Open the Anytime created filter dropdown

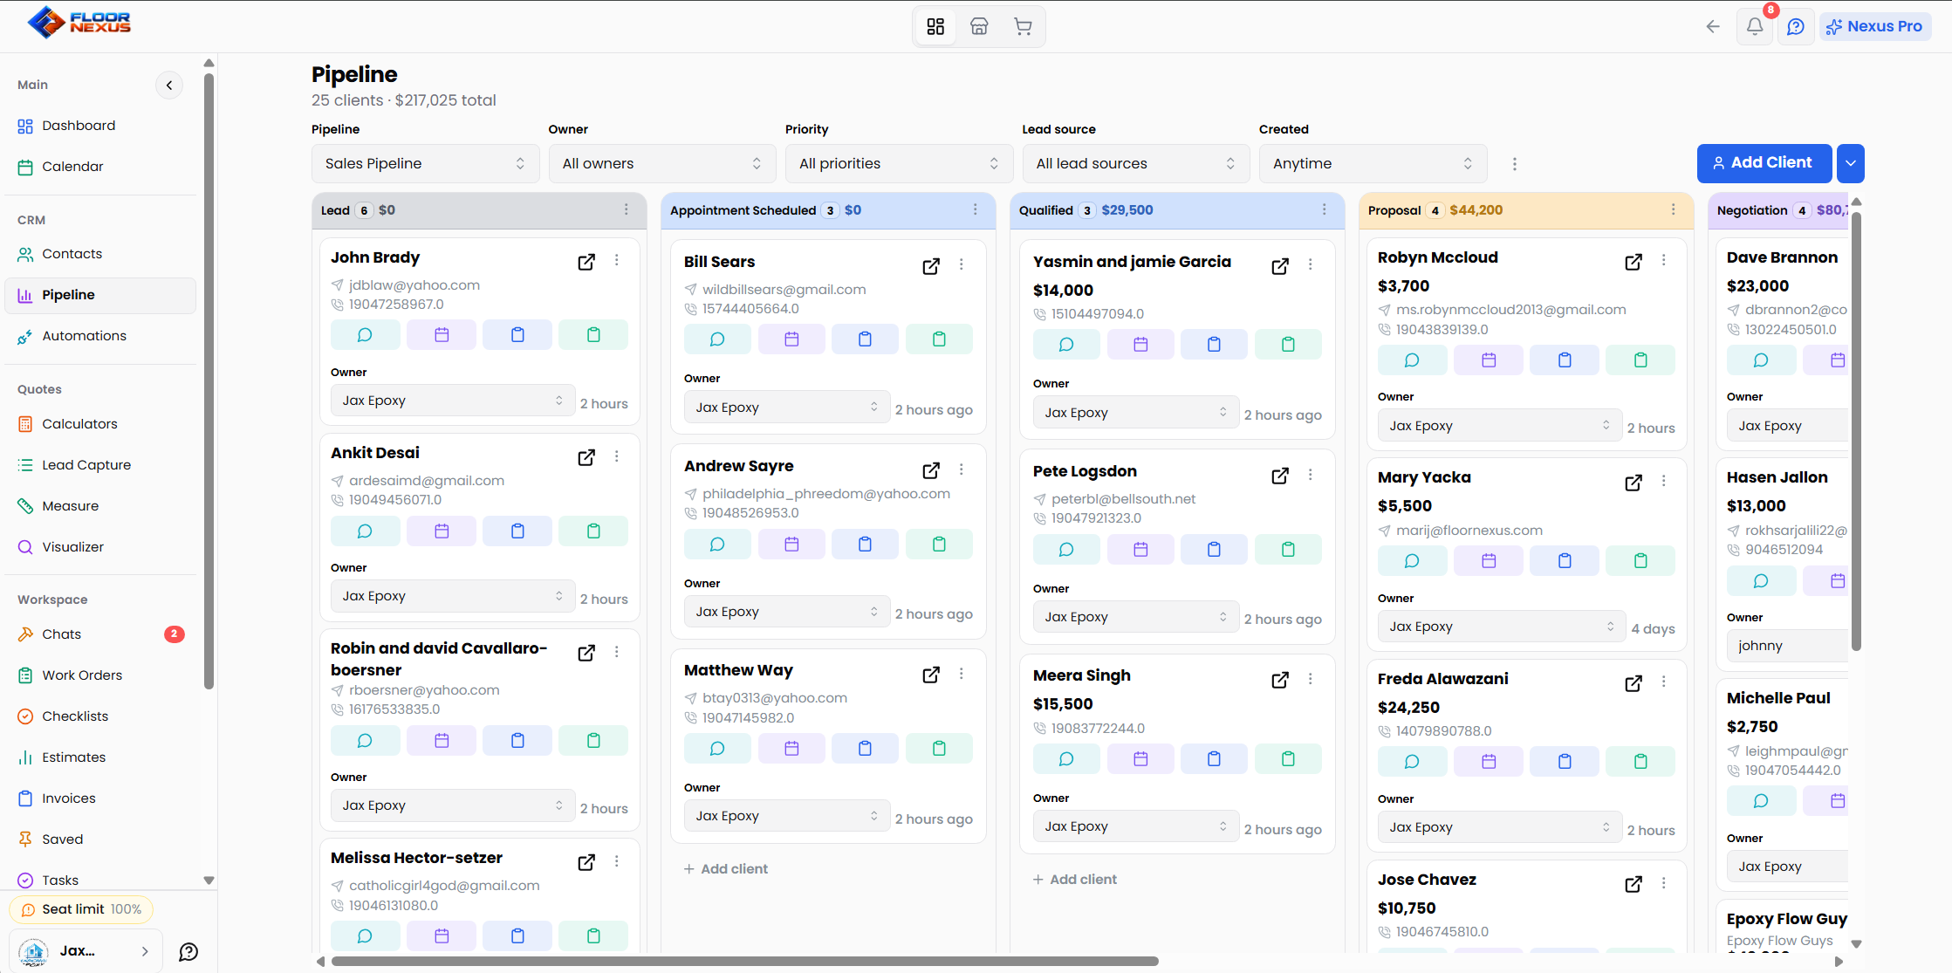1373,164
